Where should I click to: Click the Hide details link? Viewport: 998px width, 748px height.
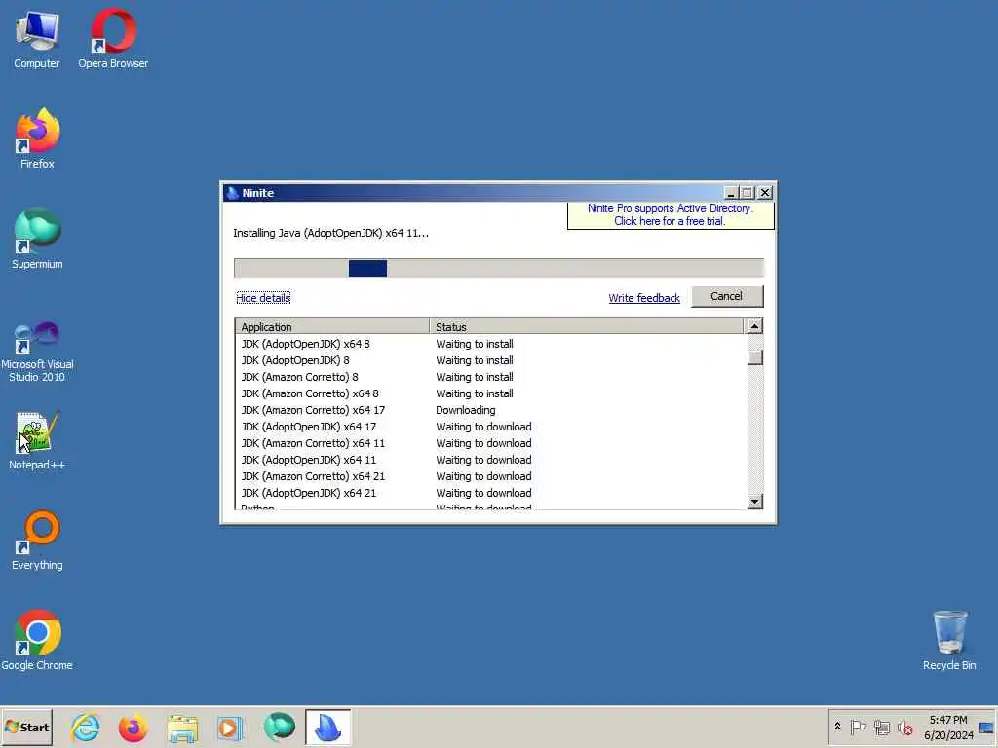tap(263, 298)
